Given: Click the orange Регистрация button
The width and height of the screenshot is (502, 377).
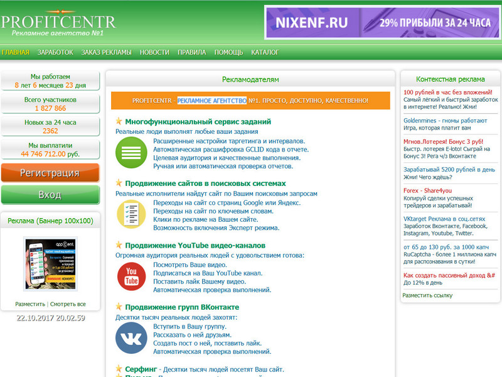Looking at the screenshot, I should [50, 173].
